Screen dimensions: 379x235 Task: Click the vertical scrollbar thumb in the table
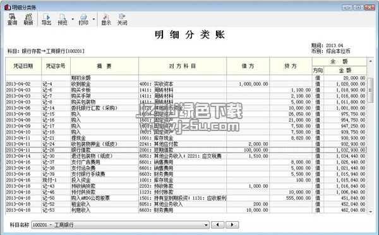tap(371, 90)
